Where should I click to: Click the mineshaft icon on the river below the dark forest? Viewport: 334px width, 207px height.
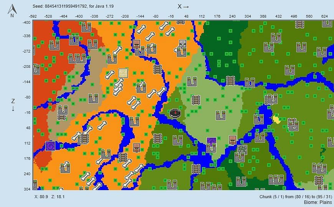point(230,81)
